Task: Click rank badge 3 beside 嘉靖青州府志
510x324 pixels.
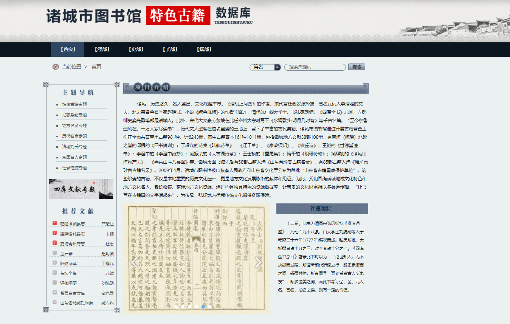Action: [54, 243]
